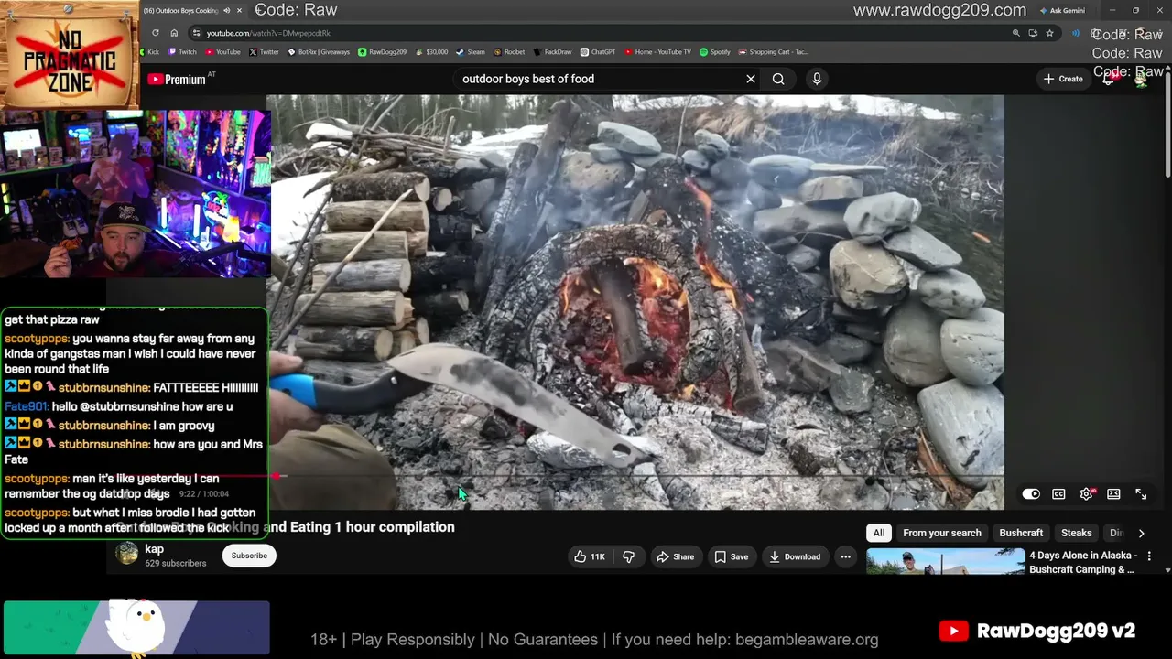Open the Home - YouTube TV bookmark
Screen dimensions: 1172x659
[657, 52]
